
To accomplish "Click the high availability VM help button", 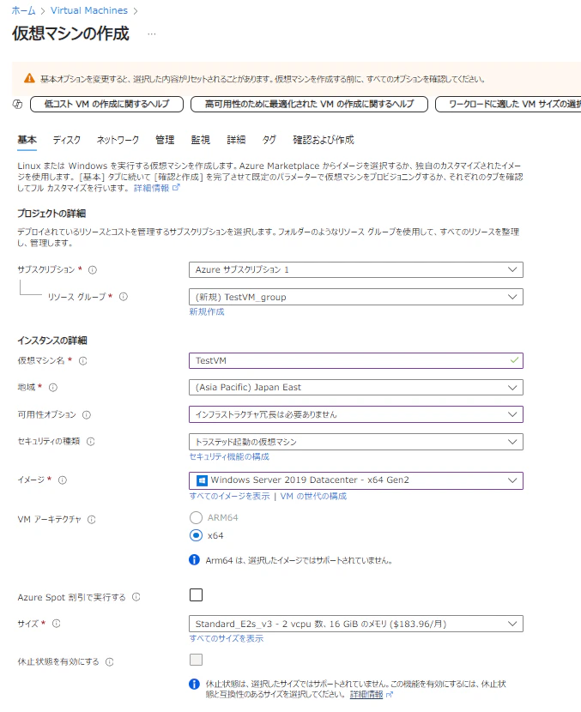I will point(309,104).
